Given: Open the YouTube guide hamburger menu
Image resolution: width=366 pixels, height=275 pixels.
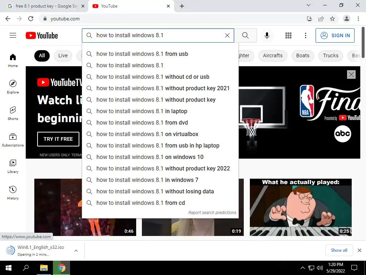Looking at the screenshot, I should 13,35.
